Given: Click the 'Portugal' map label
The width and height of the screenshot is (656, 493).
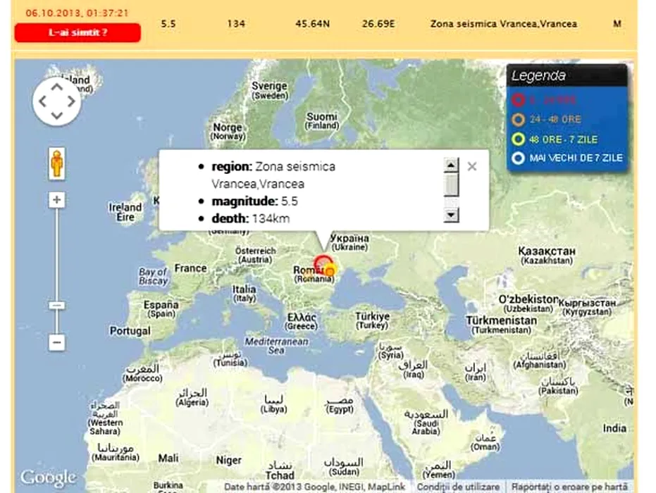Looking at the screenshot, I should pyautogui.click(x=130, y=331).
